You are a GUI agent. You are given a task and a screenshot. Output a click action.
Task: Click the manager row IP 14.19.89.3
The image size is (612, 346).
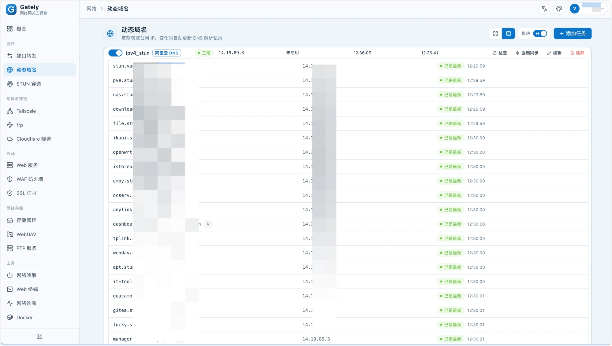(x=316, y=339)
